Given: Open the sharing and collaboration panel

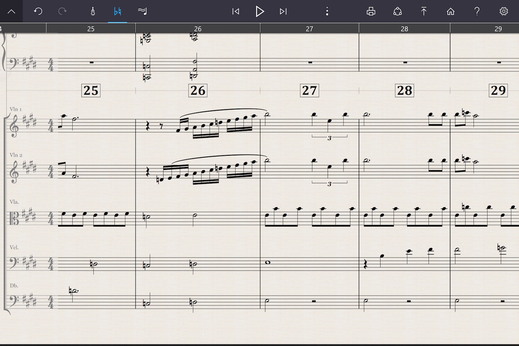Looking at the screenshot, I should 397,11.
